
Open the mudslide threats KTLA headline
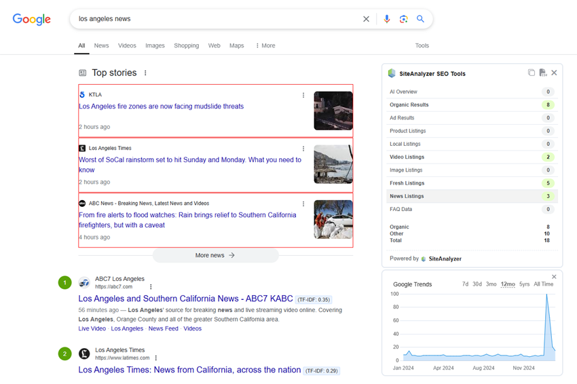pos(161,107)
